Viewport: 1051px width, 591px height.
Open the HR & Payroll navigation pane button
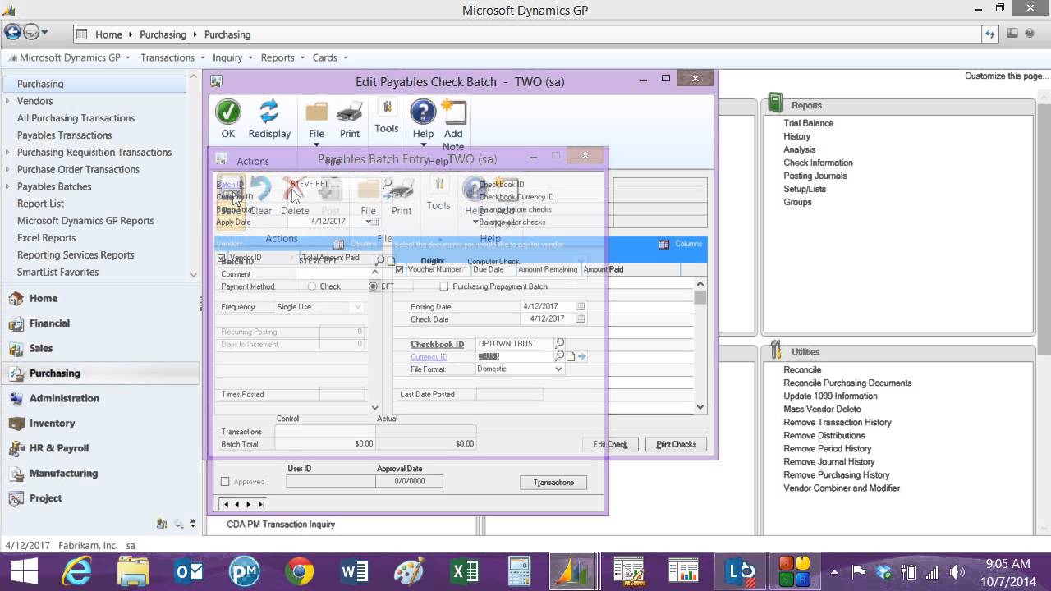tap(100, 448)
